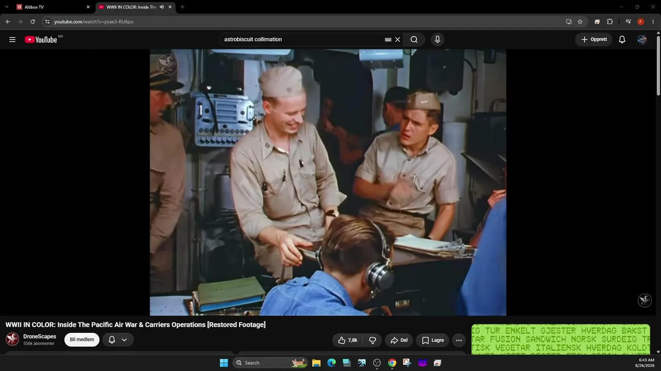The height and width of the screenshot is (371, 661).
Task: Go to the YouTube home logo
Action: [x=41, y=40]
